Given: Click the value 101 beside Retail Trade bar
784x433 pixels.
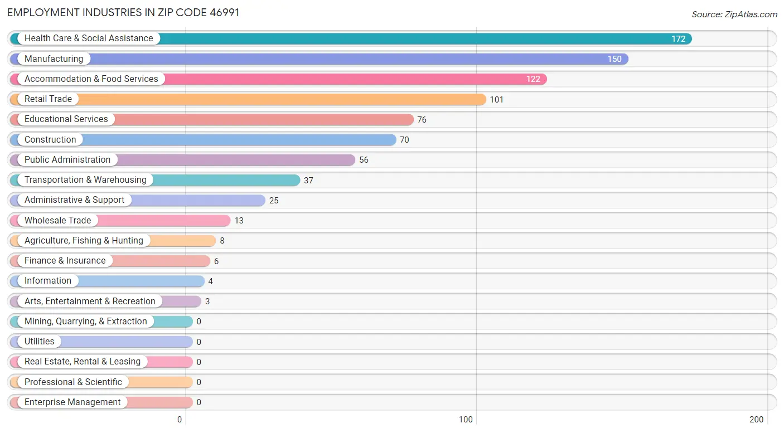Looking at the screenshot, I should 496,99.
